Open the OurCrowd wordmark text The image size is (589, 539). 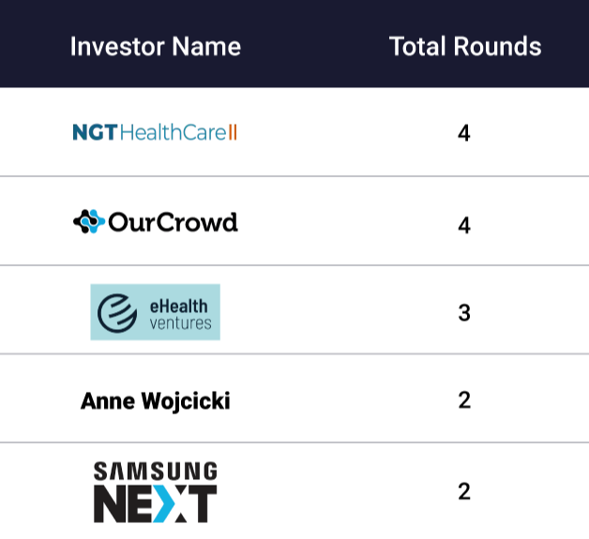(173, 222)
